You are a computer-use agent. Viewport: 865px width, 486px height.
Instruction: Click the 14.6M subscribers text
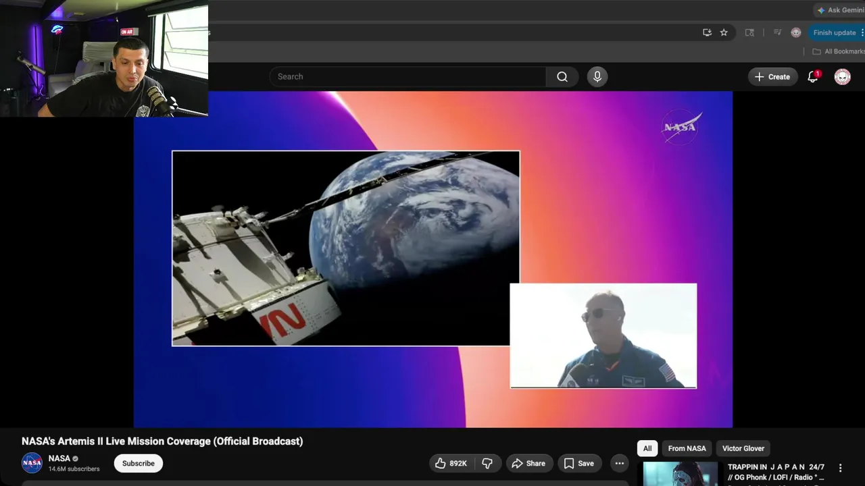tap(74, 469)
